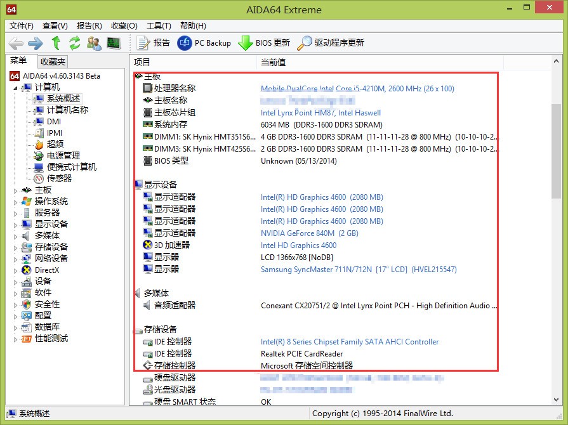Click the 当前值 column header

coord(380,62)
